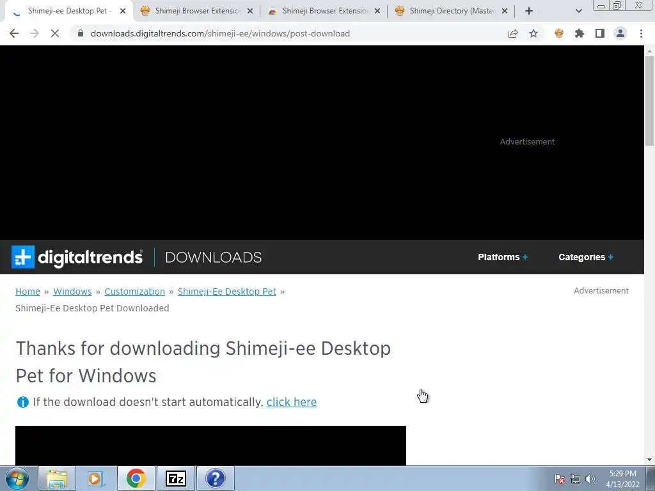The image size is (655, 491).
Task: Close the second Shimeji Browser Extension tab
Action: [x=250, y=12]
